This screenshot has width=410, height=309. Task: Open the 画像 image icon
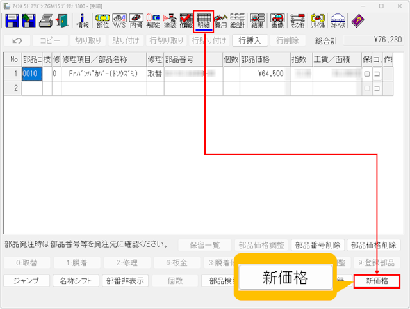tap(277, 21)
